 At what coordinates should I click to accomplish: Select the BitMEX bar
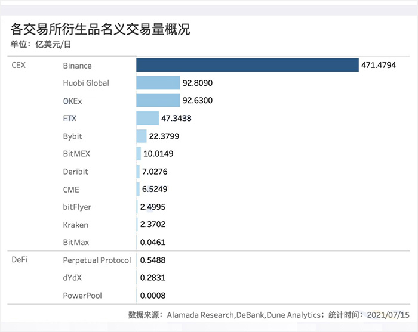tap(139, 154)
